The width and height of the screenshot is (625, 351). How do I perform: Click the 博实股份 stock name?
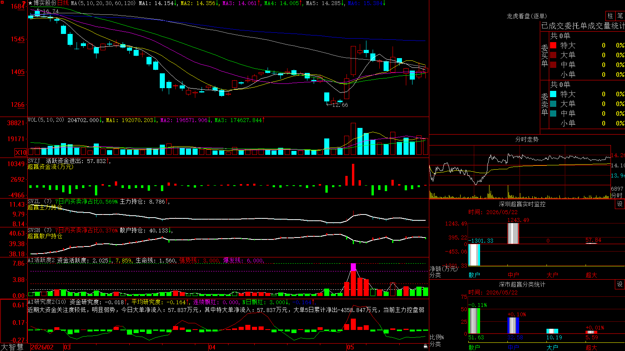(45, 3)
